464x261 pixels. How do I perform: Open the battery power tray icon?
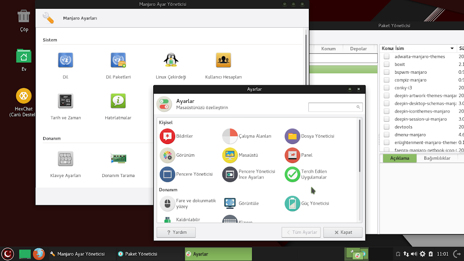point(431,254)
